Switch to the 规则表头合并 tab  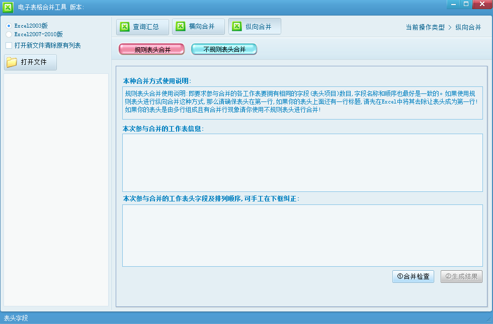point(152,49)
